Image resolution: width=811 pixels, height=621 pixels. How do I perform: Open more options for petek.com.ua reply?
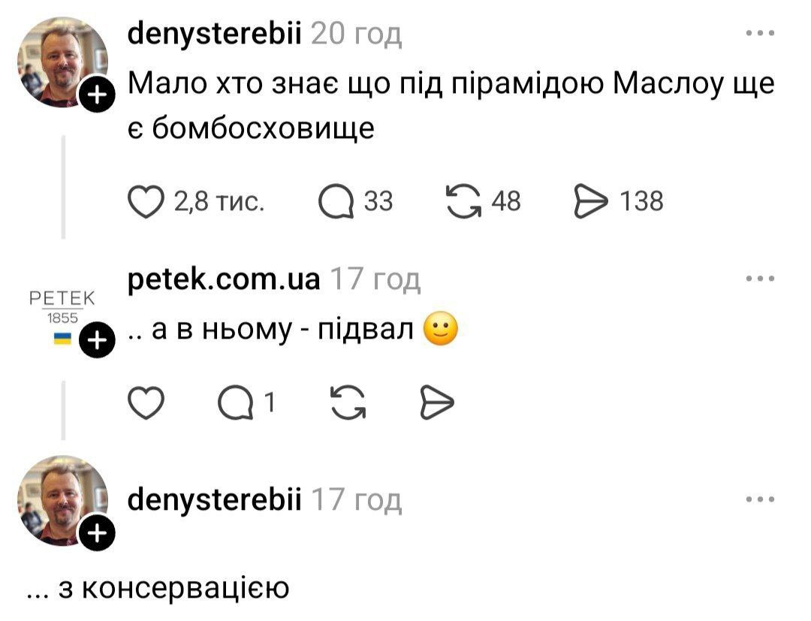pyautogui.click(x=760, y=279)
